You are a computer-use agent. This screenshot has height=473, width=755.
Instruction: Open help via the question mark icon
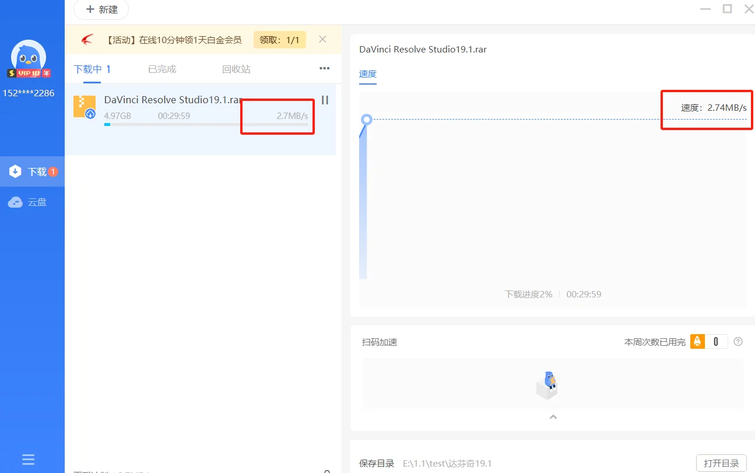click(738, 341)
